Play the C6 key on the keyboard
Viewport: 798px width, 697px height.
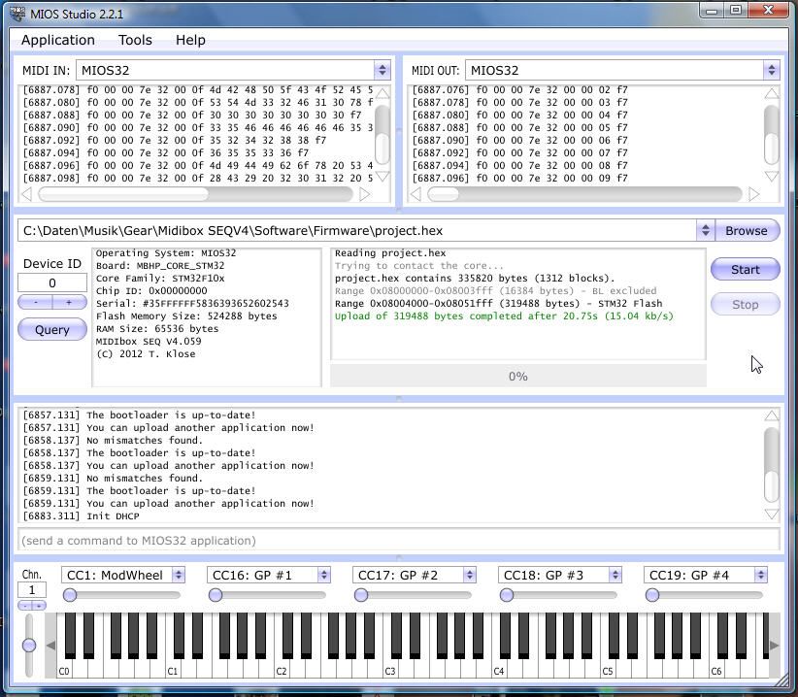coord(716,671)
